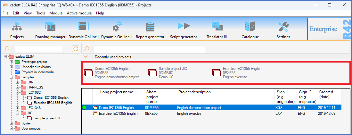The height and width of the screenshot is (135, 352).
Task: Expand the HARNESS folder
Action: [x=17, y=87]
